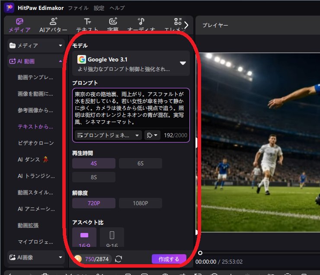The image size is (320, 275).
Task: Select 画像を動画に... in sidebar
Action: [x=35, y=94]
